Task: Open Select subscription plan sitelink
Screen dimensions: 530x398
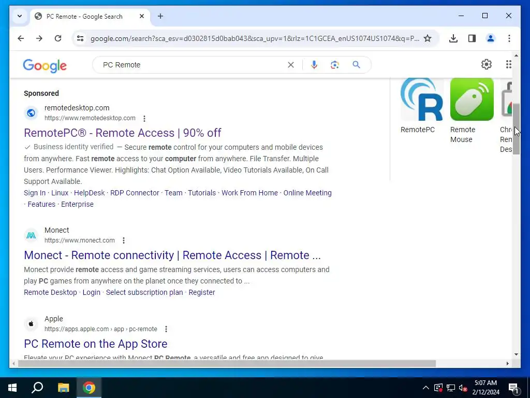Action: (144, 292)
